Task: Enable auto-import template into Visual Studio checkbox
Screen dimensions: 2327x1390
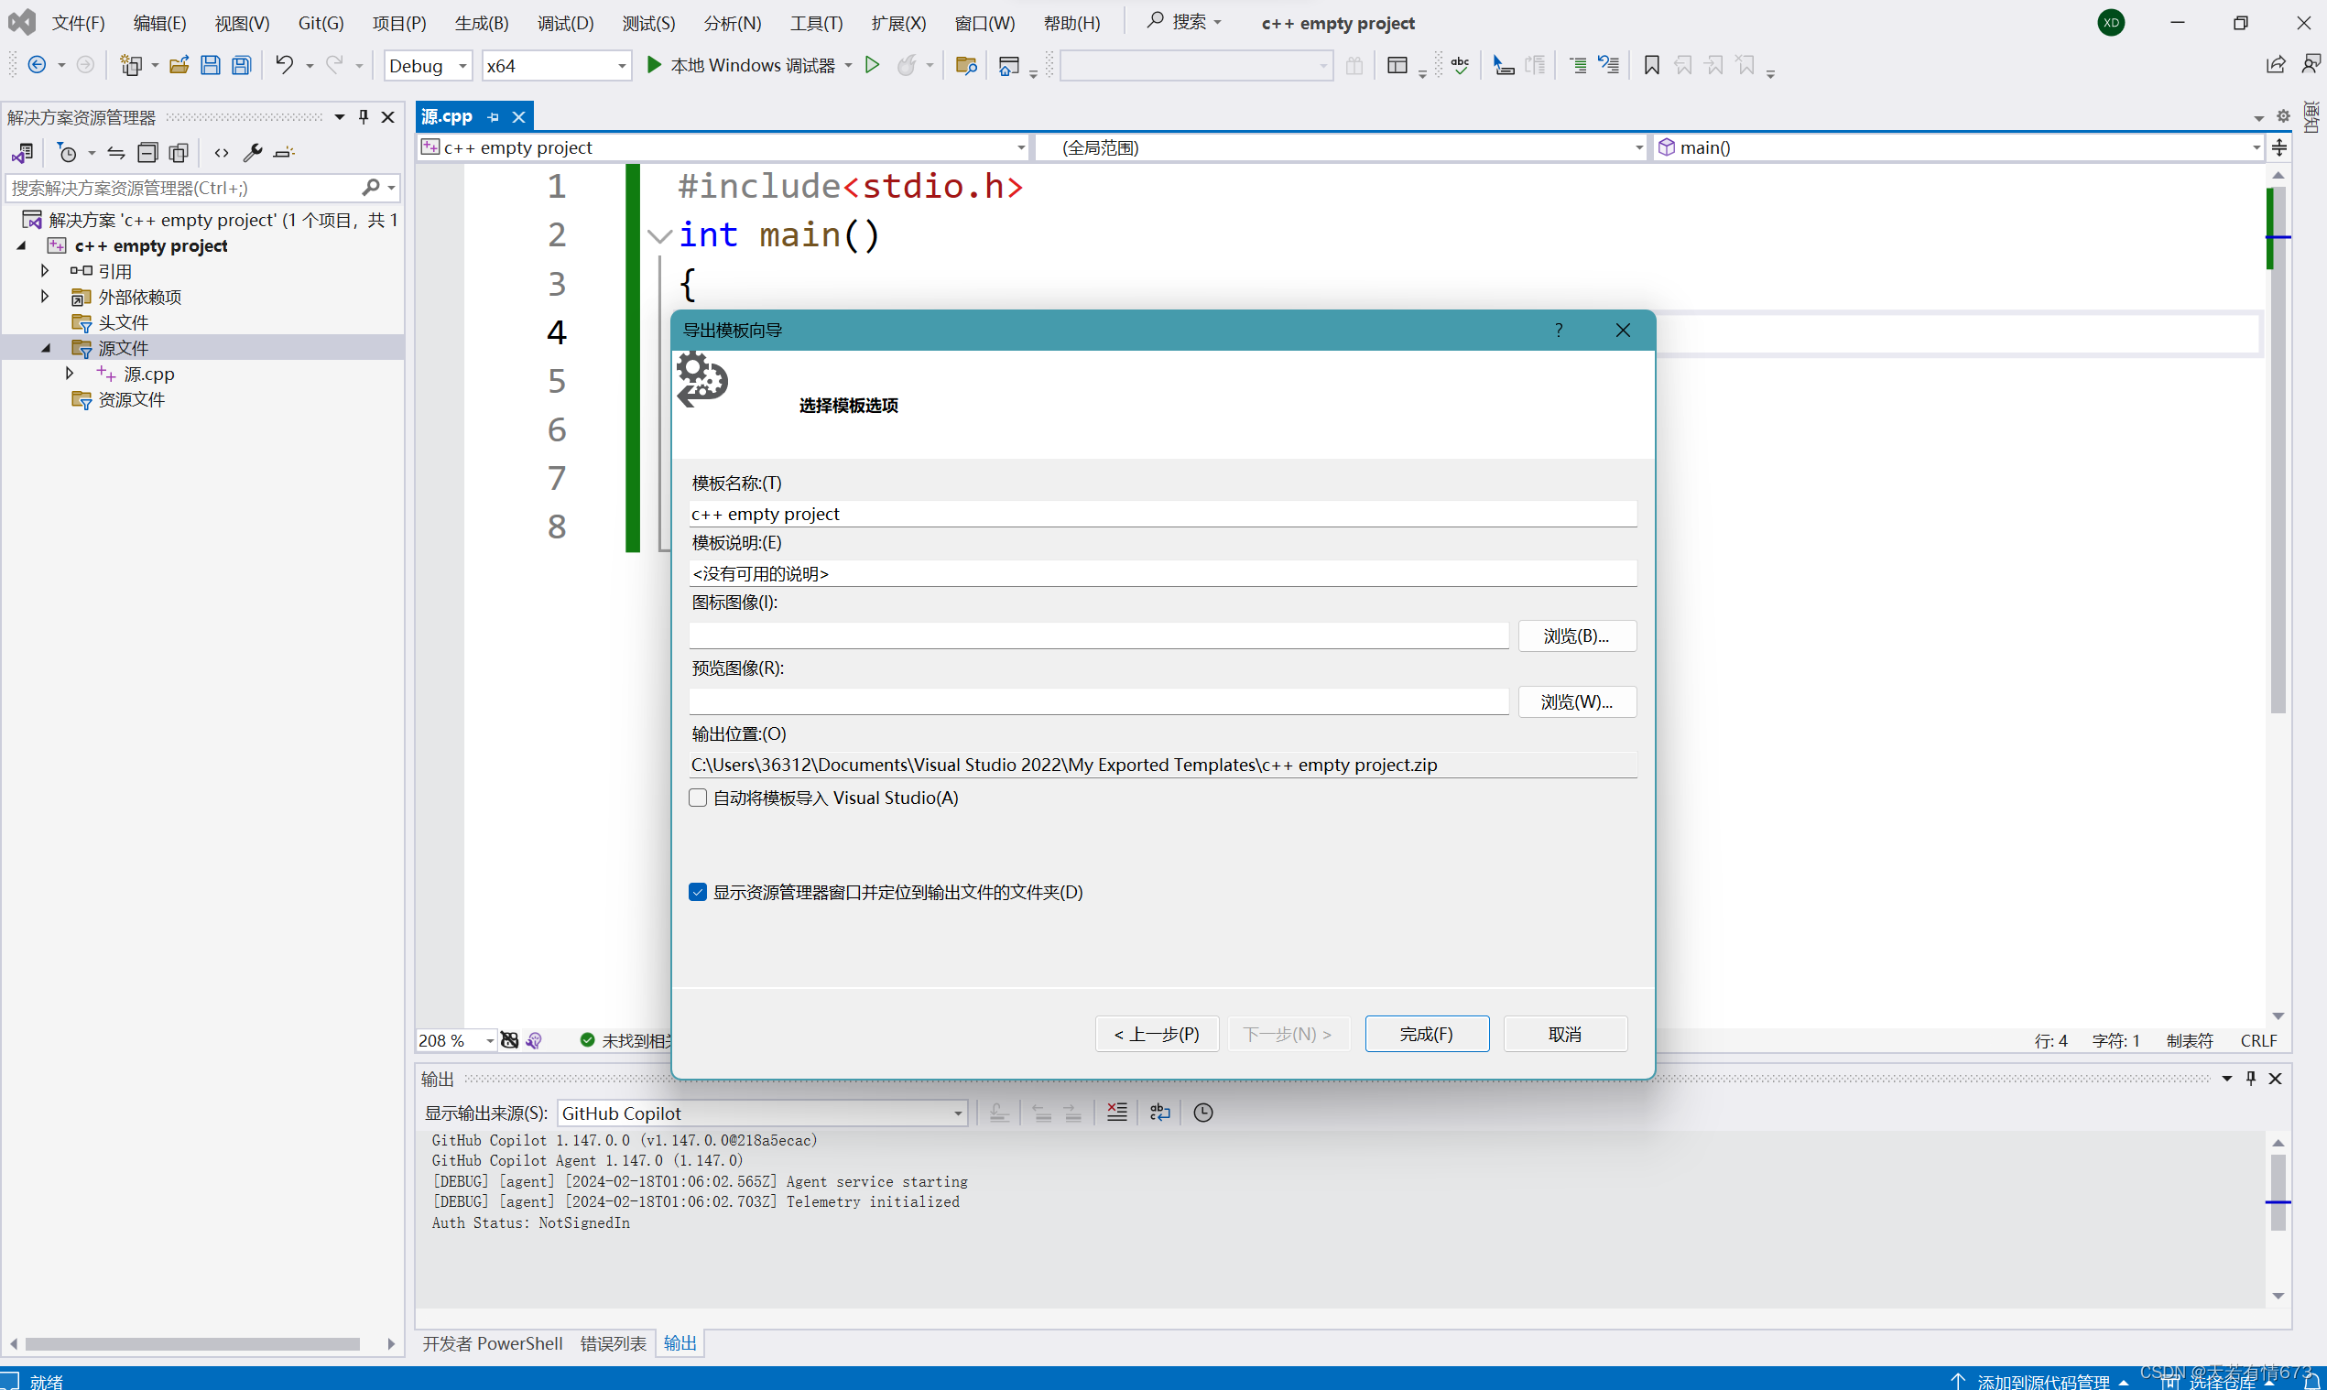Action: [698, 798]
